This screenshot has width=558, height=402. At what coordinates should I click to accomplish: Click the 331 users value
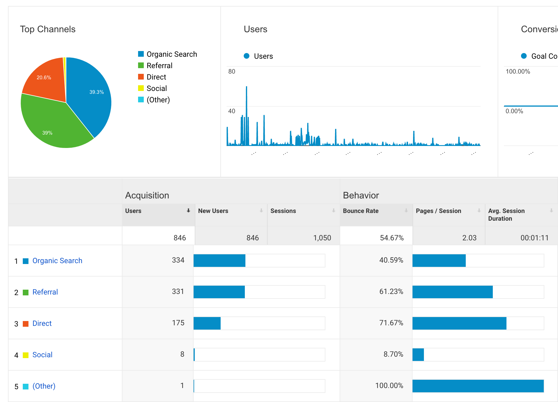tap(178, 291)
